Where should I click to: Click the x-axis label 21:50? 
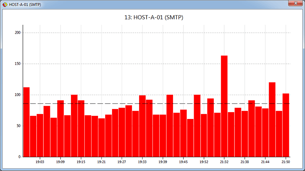pos(286,162)
